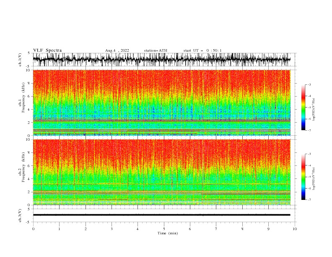
Task: Click the "4" tick label on Time axis
Action: click(137, 229)
